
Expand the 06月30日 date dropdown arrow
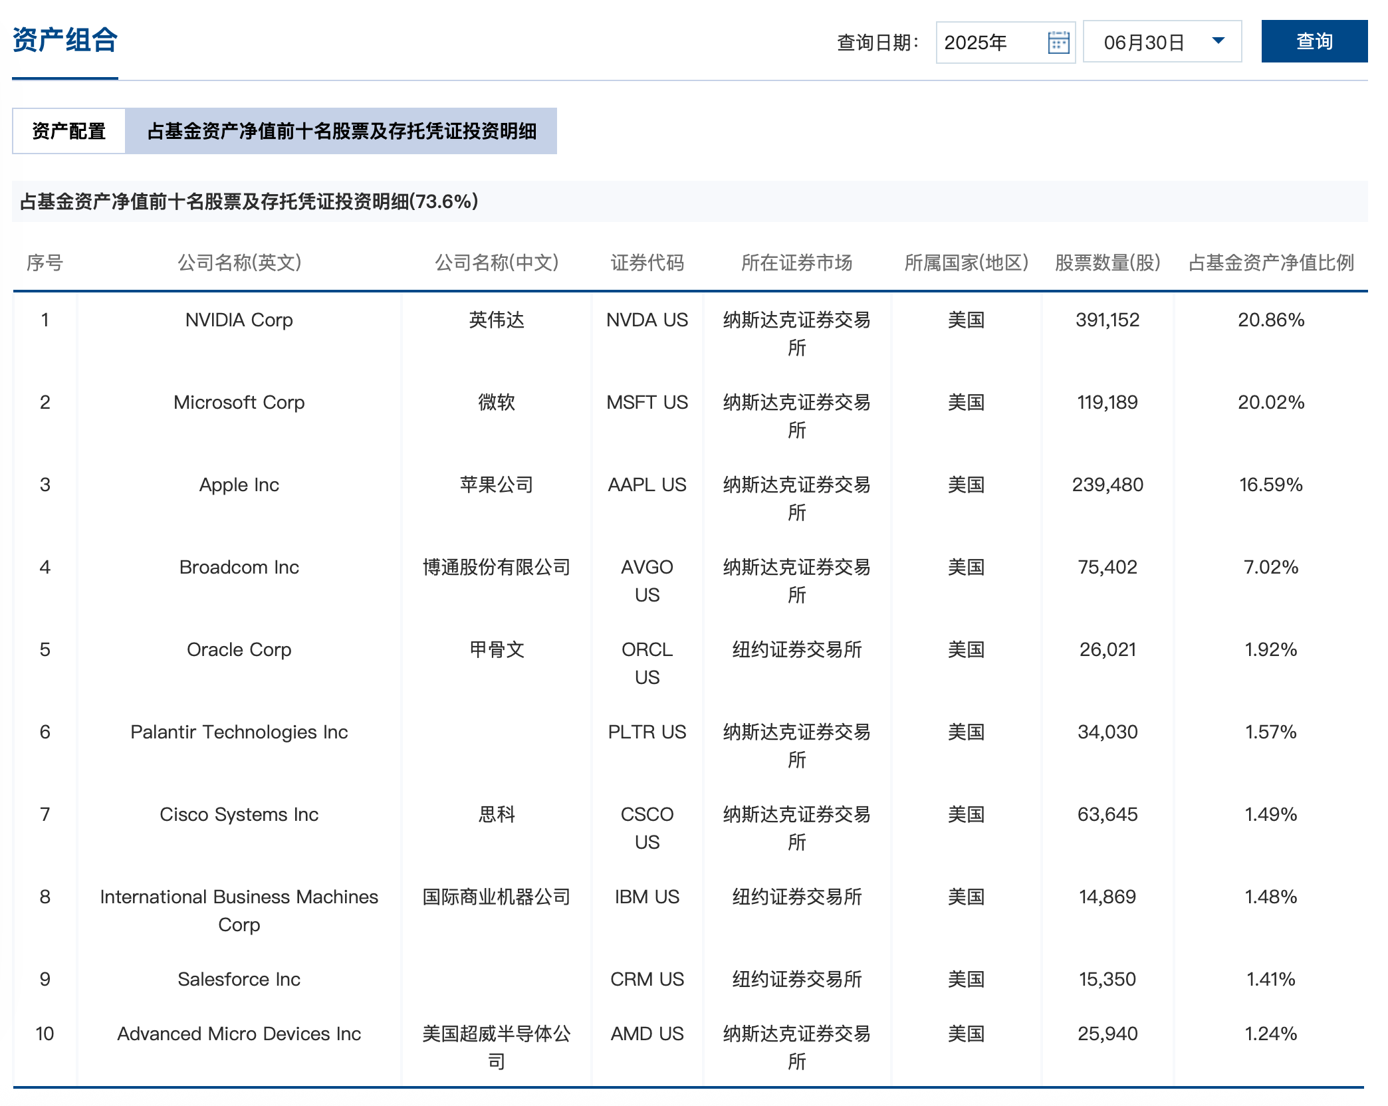(1218, 41)
